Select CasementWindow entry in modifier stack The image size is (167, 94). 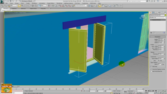click(x=158, y=20)
